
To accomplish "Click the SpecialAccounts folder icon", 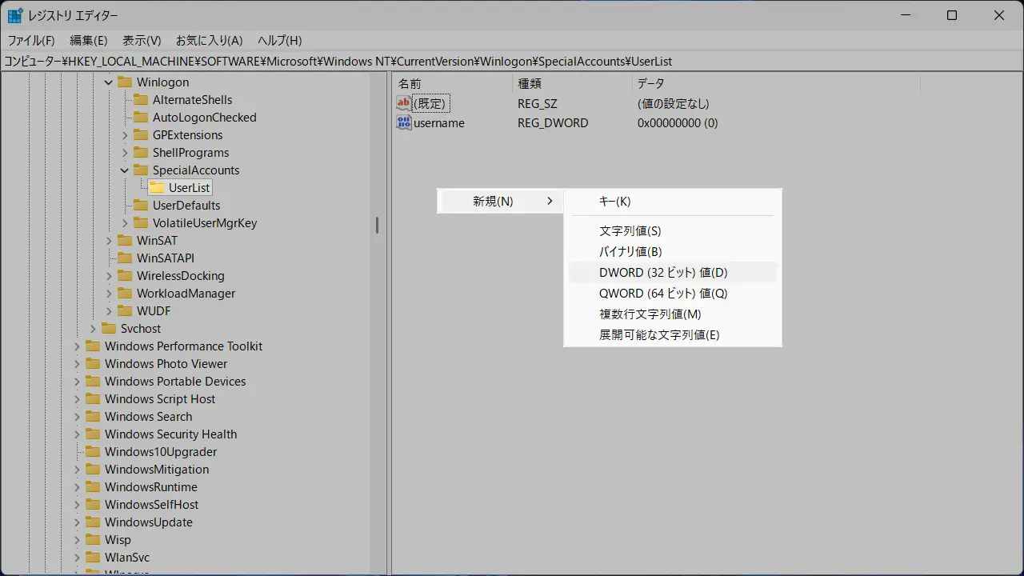I will tap(141, 170).
